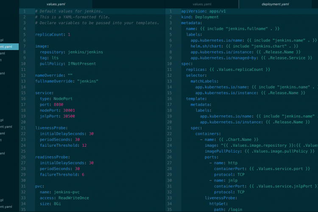Select the values.yaml tab in the left pane

(56, 4)
